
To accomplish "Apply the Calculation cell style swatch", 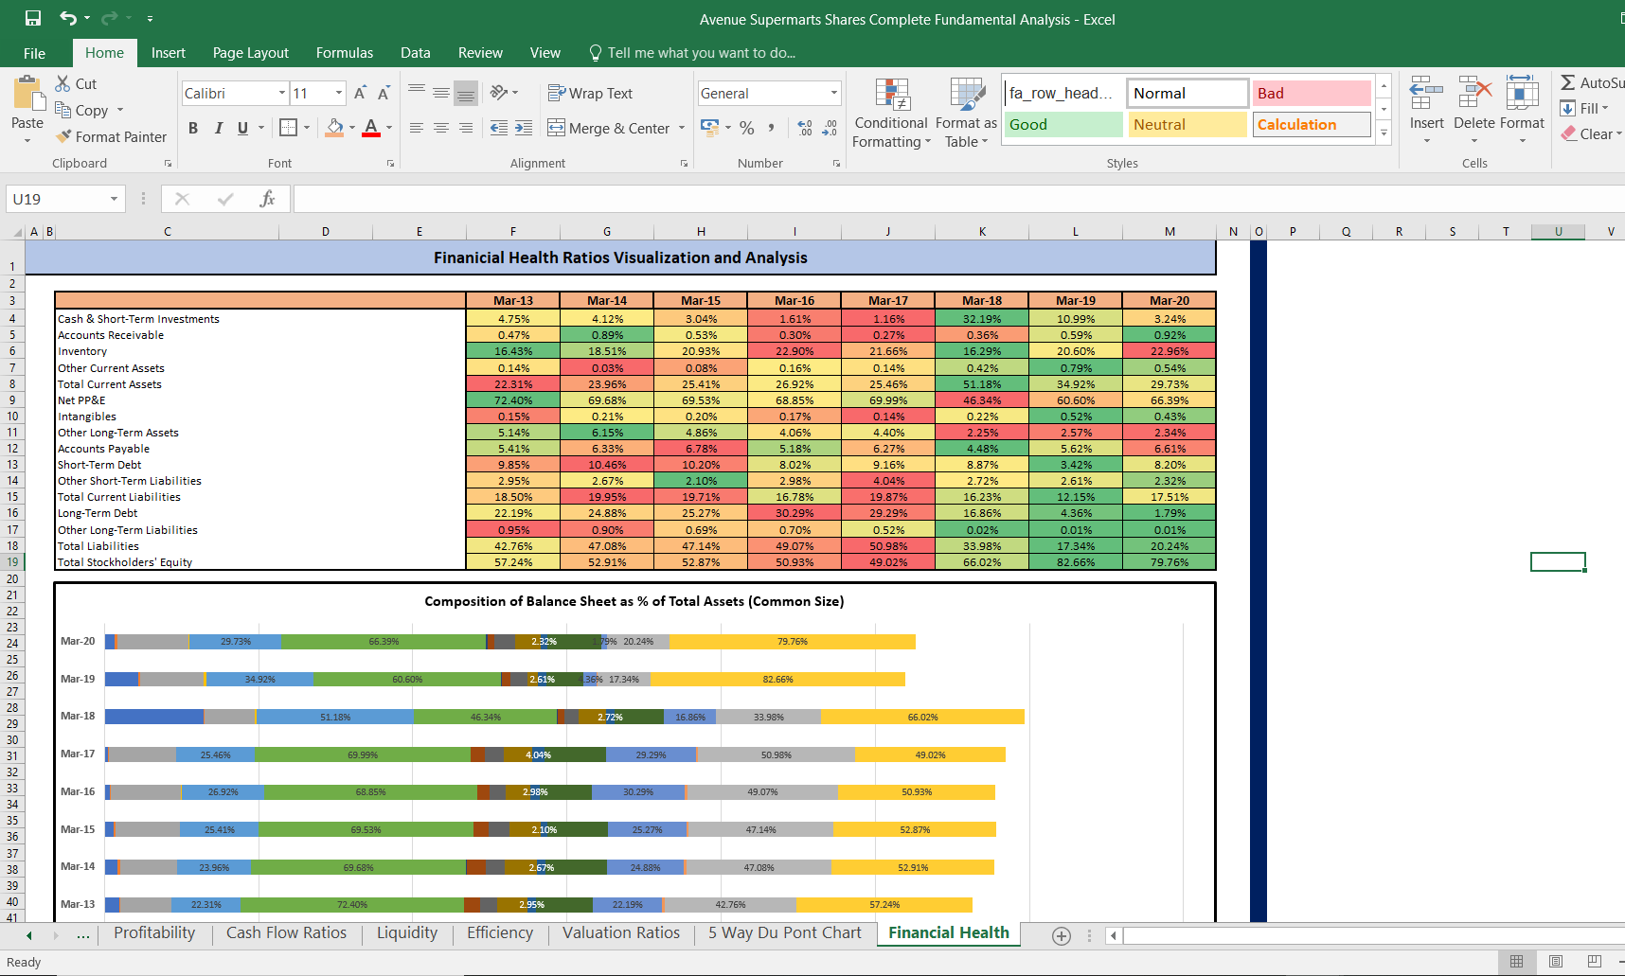I will [x=1312, y=124].
